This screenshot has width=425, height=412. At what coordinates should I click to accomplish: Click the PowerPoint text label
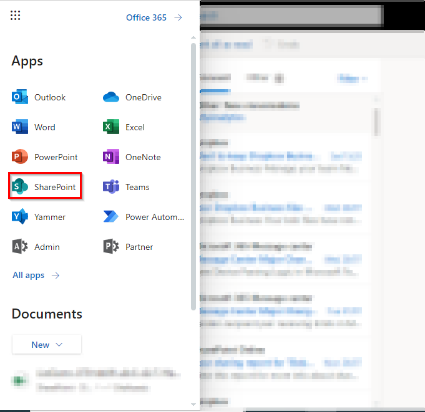(x=56, y=157)
